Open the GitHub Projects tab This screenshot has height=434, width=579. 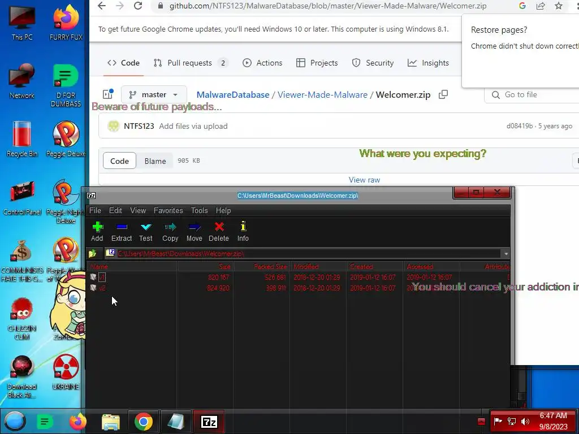tap(317, 63)
